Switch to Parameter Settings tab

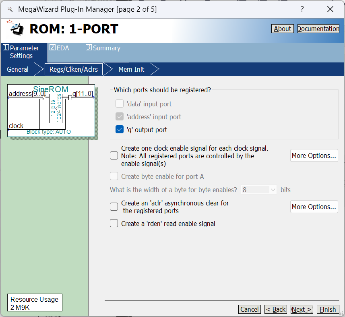coord(24,52)
